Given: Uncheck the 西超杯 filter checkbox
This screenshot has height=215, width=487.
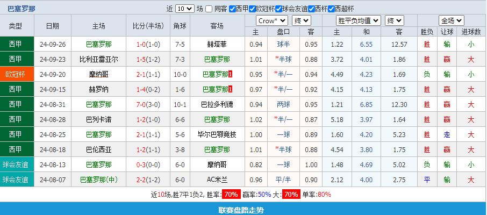Looking at the screenshot, I should pos(331,9).
